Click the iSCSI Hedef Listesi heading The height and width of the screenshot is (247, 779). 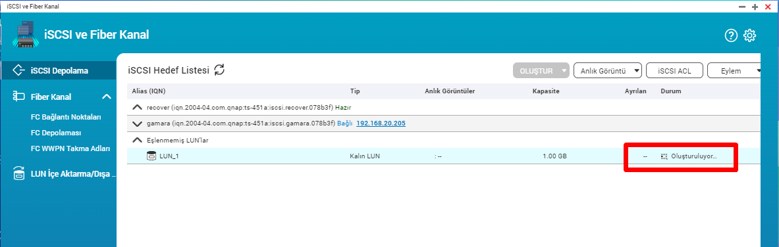pos(169,70)
